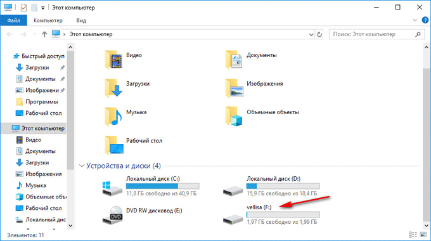
Task: Click the navigation pane scrollbar down arrow
Action: click(70, 226)
